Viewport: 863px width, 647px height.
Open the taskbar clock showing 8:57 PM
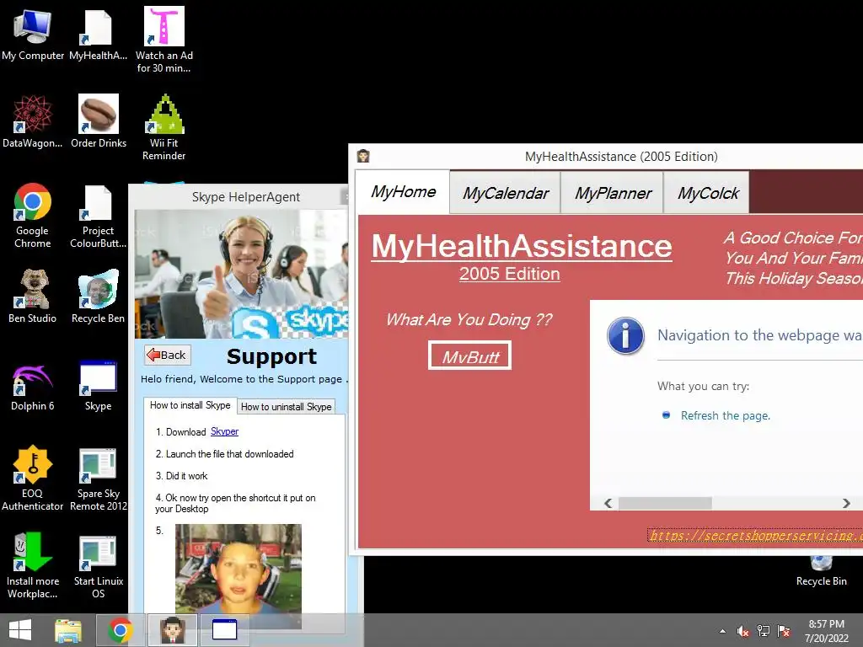(826, 630)
